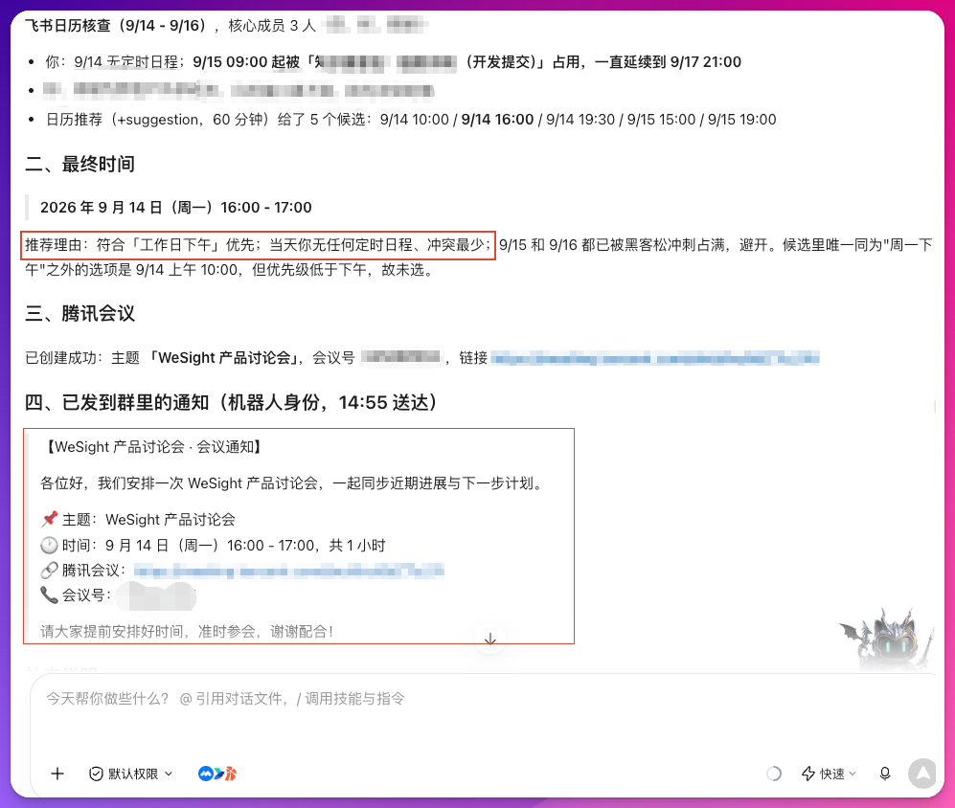This screenshot has width=955, height=808.
Task: Click the heading 三、腾讯会议
Action: coord(80,314)
